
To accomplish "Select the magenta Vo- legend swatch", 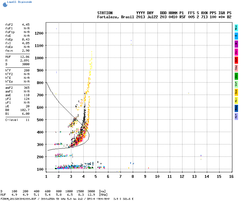I will click(236, 52).
